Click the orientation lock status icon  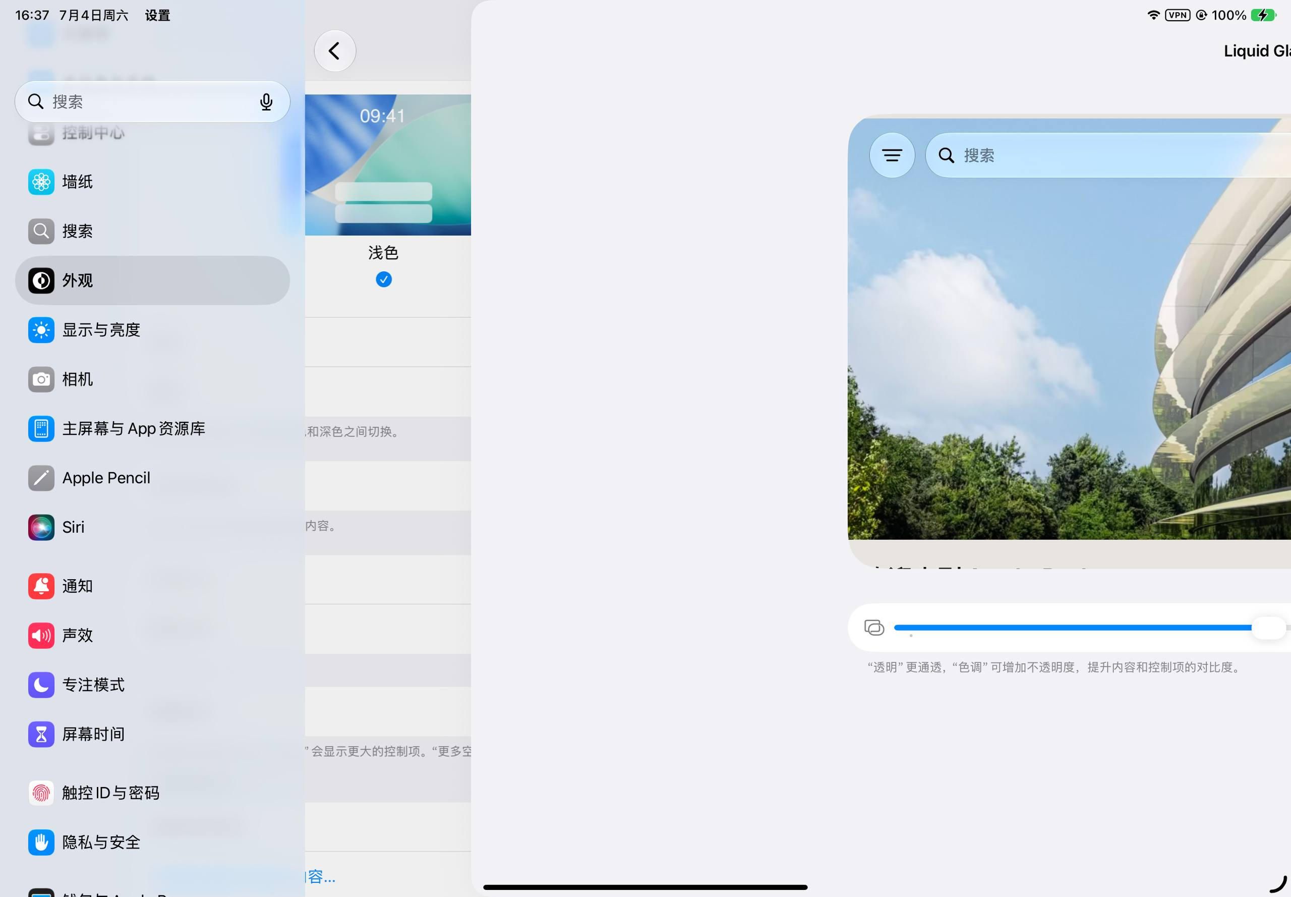click(x=1201, y=15)
